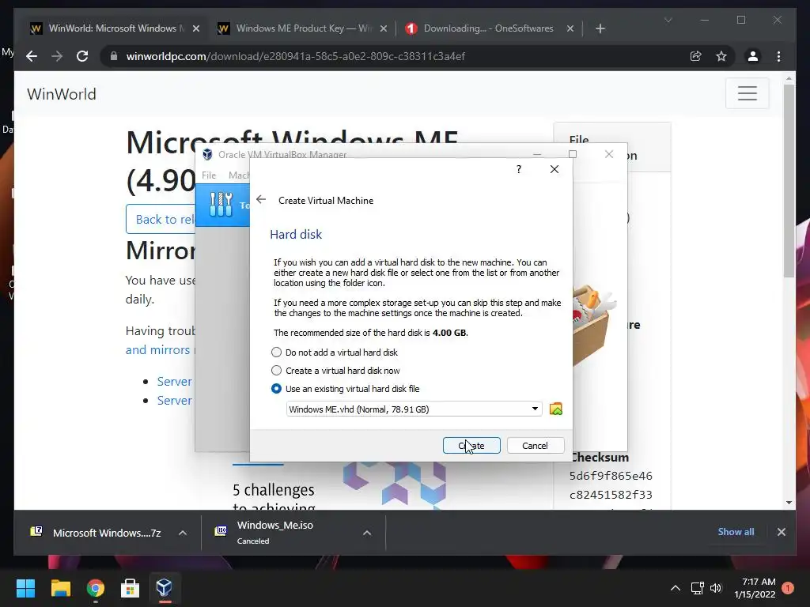Switch to the Downloading OneSoftwares tab

pyautogui.click(x=488, y=28)
